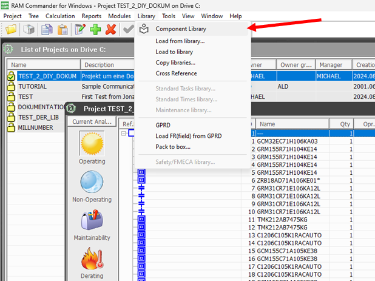Open the Reports menu in menu bar
The height and width of the screenshot is (281, 375).
92,16
